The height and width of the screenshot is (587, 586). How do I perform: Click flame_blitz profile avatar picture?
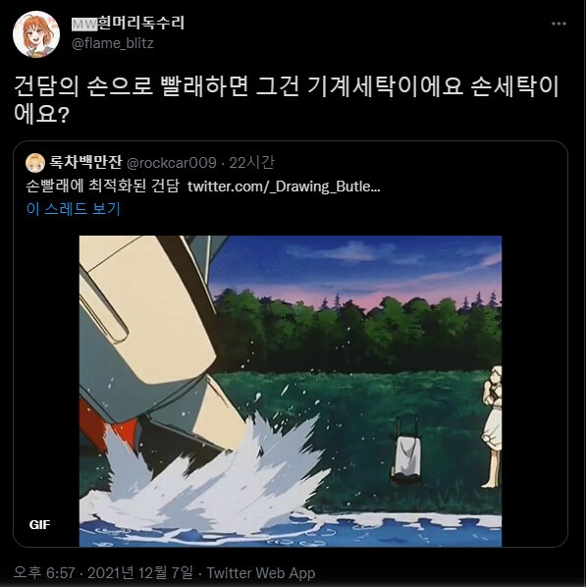[36, 34]
